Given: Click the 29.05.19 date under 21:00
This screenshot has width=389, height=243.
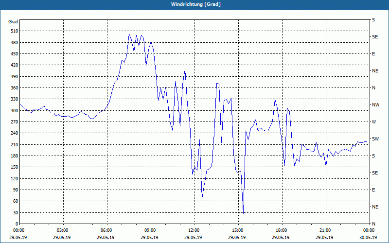Looking at the screenshot, I should click(325, 237).
